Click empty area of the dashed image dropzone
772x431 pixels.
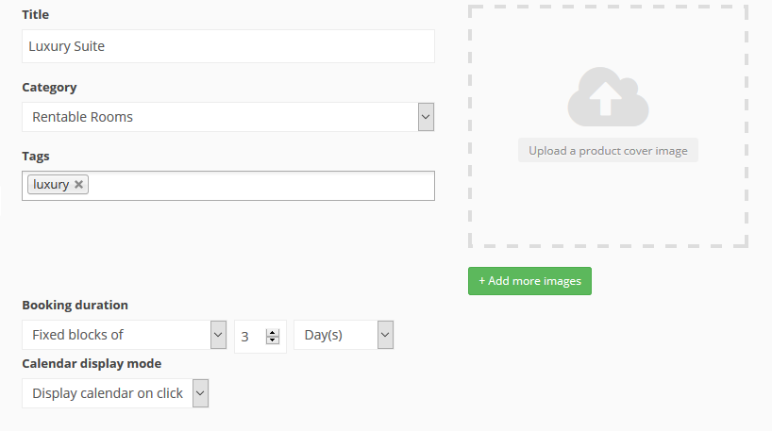point(608,207)
